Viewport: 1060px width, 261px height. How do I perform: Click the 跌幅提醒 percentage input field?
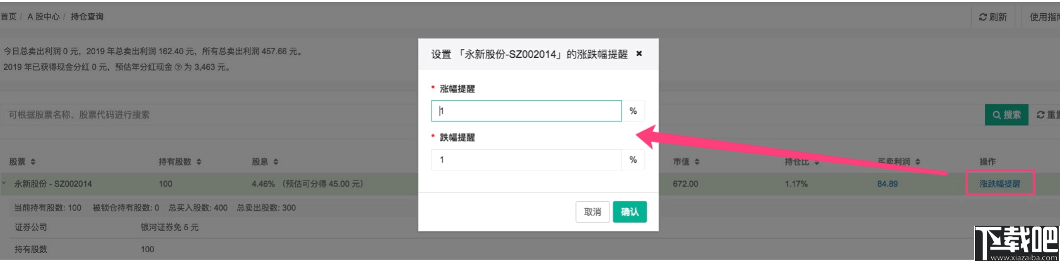pyautogui.click(x=526, y=160)
